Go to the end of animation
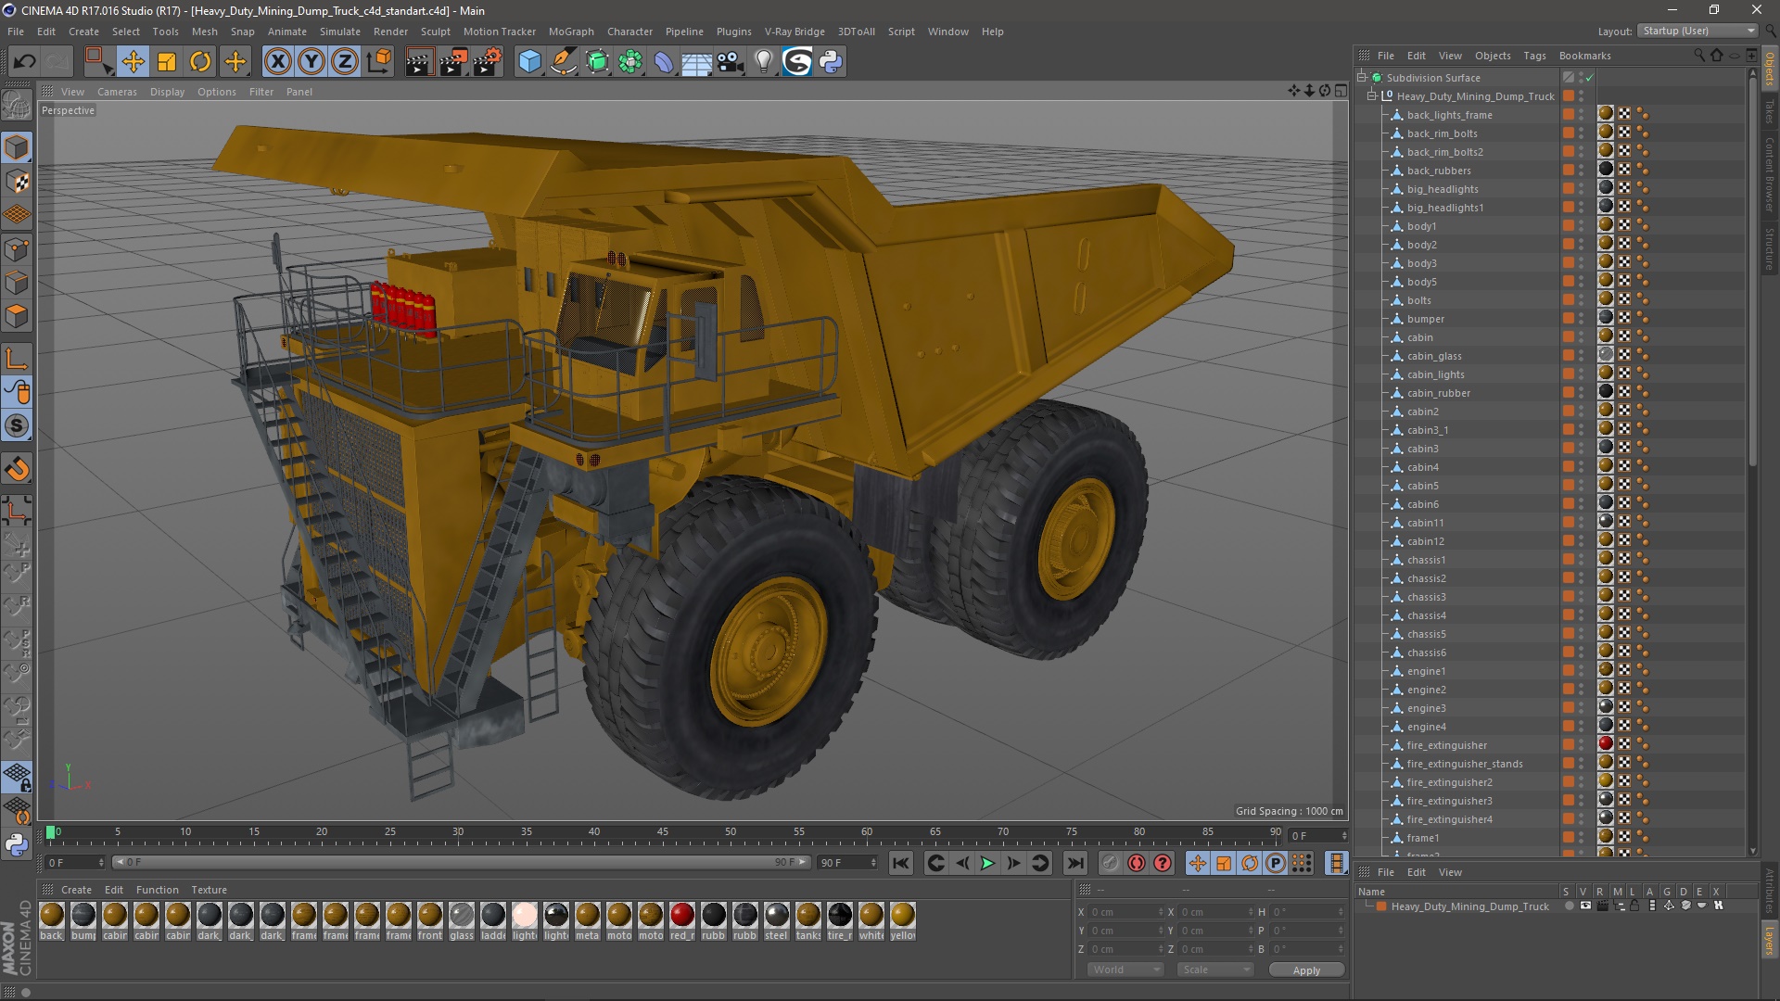The image size is (1780, 1001). click(1075, 863)
